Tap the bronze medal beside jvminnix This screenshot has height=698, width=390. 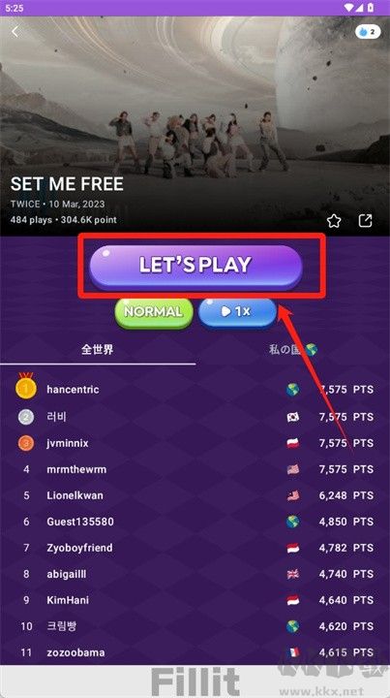[26, 443]
